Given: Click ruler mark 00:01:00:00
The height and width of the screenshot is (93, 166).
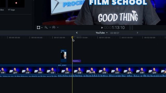Looking at the screenshot, I should click(59, 38).
